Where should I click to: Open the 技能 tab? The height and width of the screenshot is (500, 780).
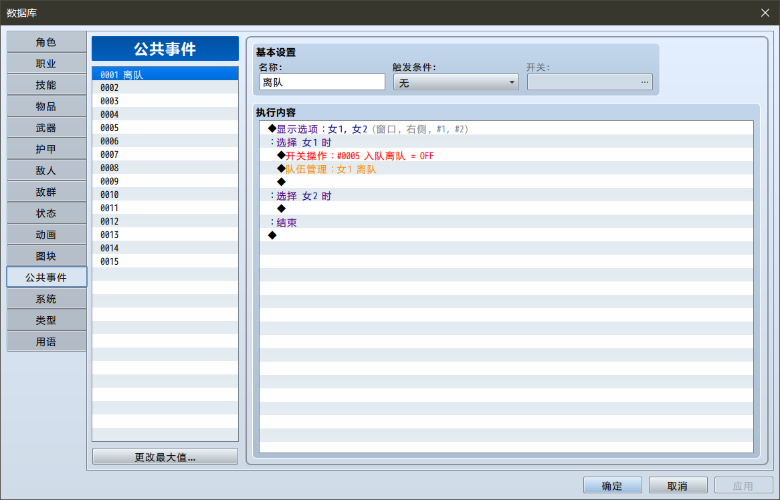(x=46, y=85)
